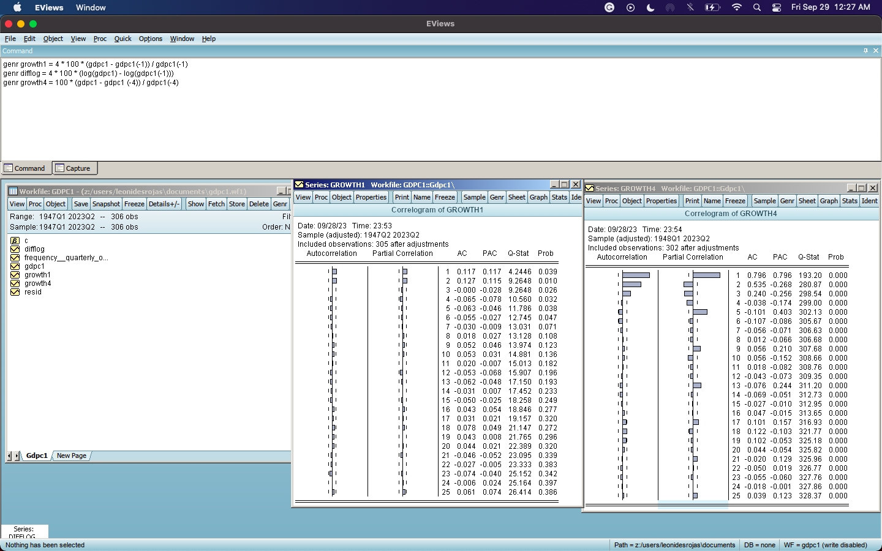Toggle the macOS Do Not Disturb moon
Image resolution: width=882 pixels, height=551 pixels.
(650, 7)
